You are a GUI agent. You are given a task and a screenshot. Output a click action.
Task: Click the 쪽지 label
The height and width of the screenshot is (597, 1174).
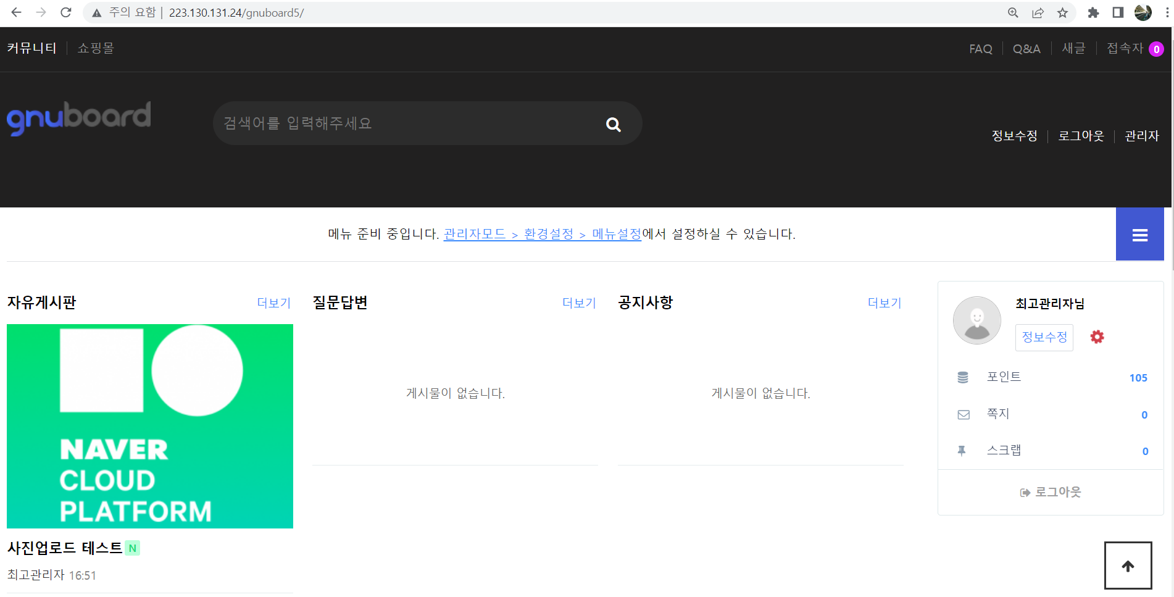pyautogui.click(x=998, y=414)
